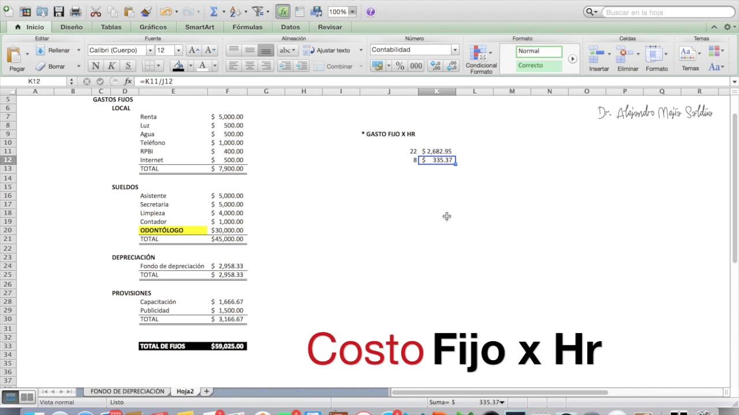The image size is (739, 415).
Task: Open the Insertar cells button
Action: (x=599, y=59)
